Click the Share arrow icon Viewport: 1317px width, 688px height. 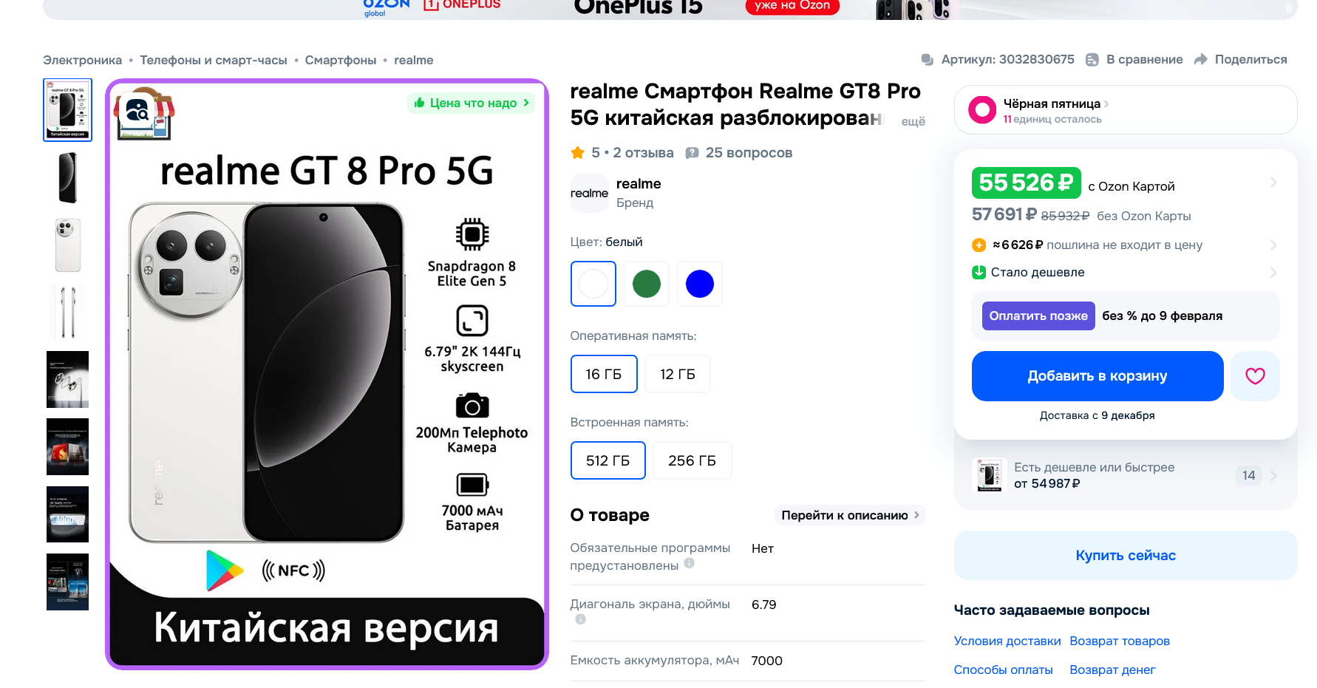[x=1201, y=59]
